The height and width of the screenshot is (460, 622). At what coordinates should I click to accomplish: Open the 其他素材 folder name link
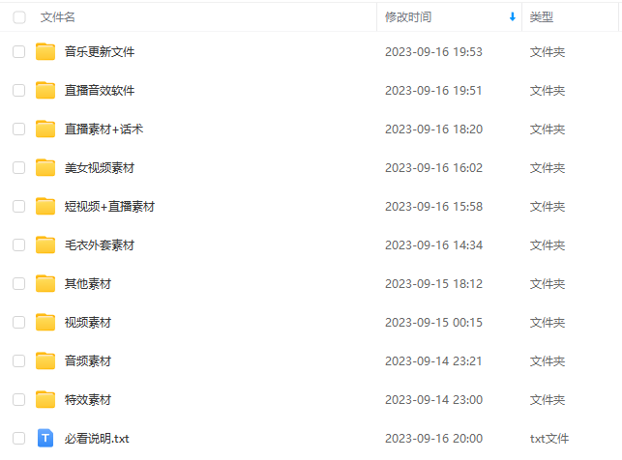pyautogui.click(x=88, y=284)
